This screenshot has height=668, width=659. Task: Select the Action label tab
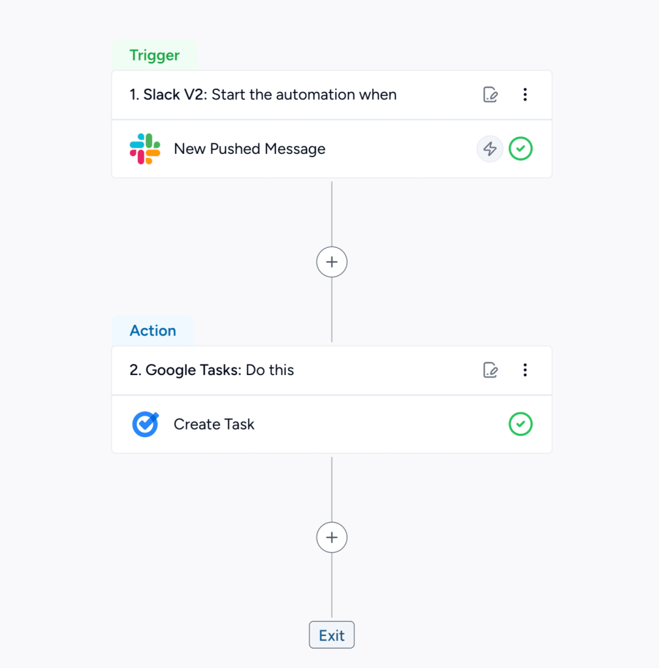(153, 331)
